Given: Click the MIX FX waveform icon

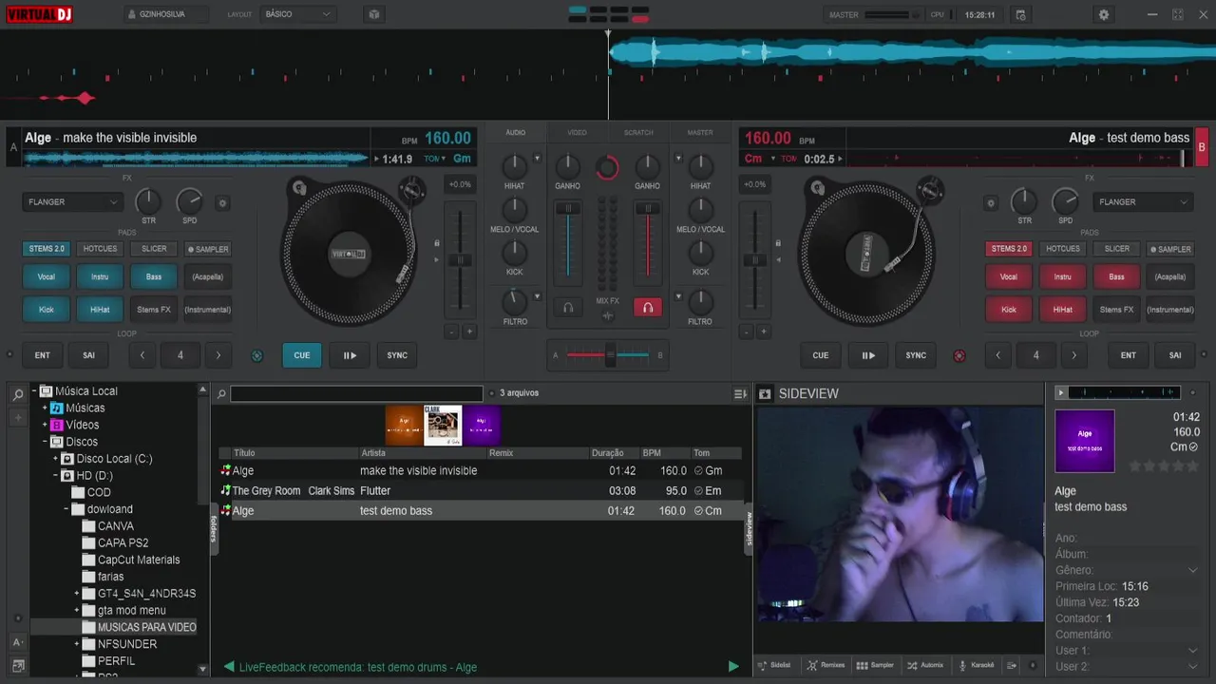Looking at the screenshot, I should pos(607,315).
